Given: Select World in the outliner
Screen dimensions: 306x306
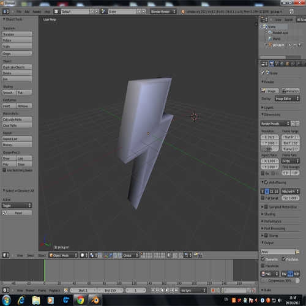Looking at the screenshot, I should [277, 39].
